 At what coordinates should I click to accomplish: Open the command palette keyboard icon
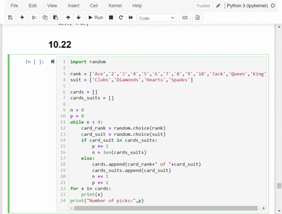point(185,18)
